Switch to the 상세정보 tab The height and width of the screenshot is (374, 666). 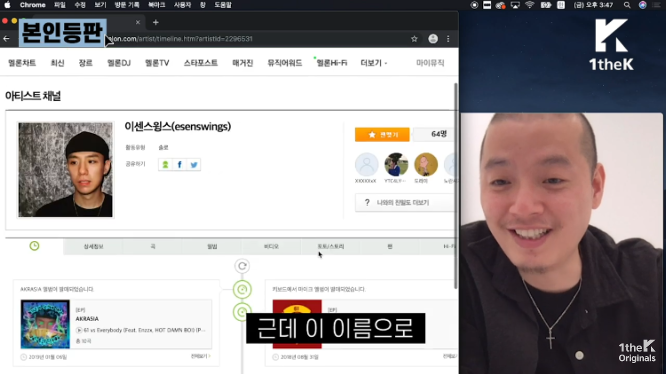click(93, 246)
